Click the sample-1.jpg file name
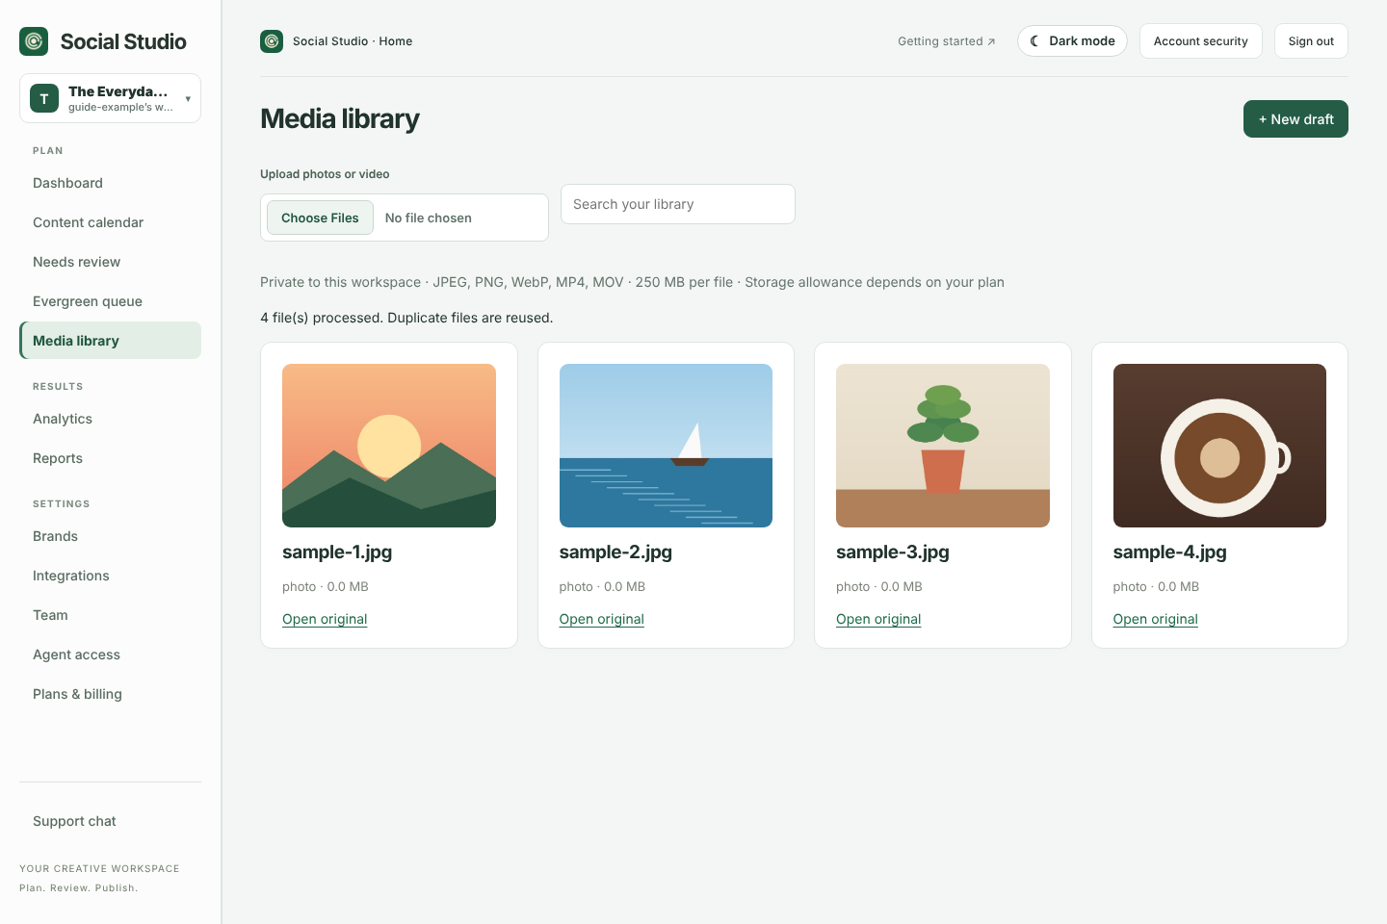The height and width of the screenshot is (924, 1387). pyautogui.click(x=337, y=552)
